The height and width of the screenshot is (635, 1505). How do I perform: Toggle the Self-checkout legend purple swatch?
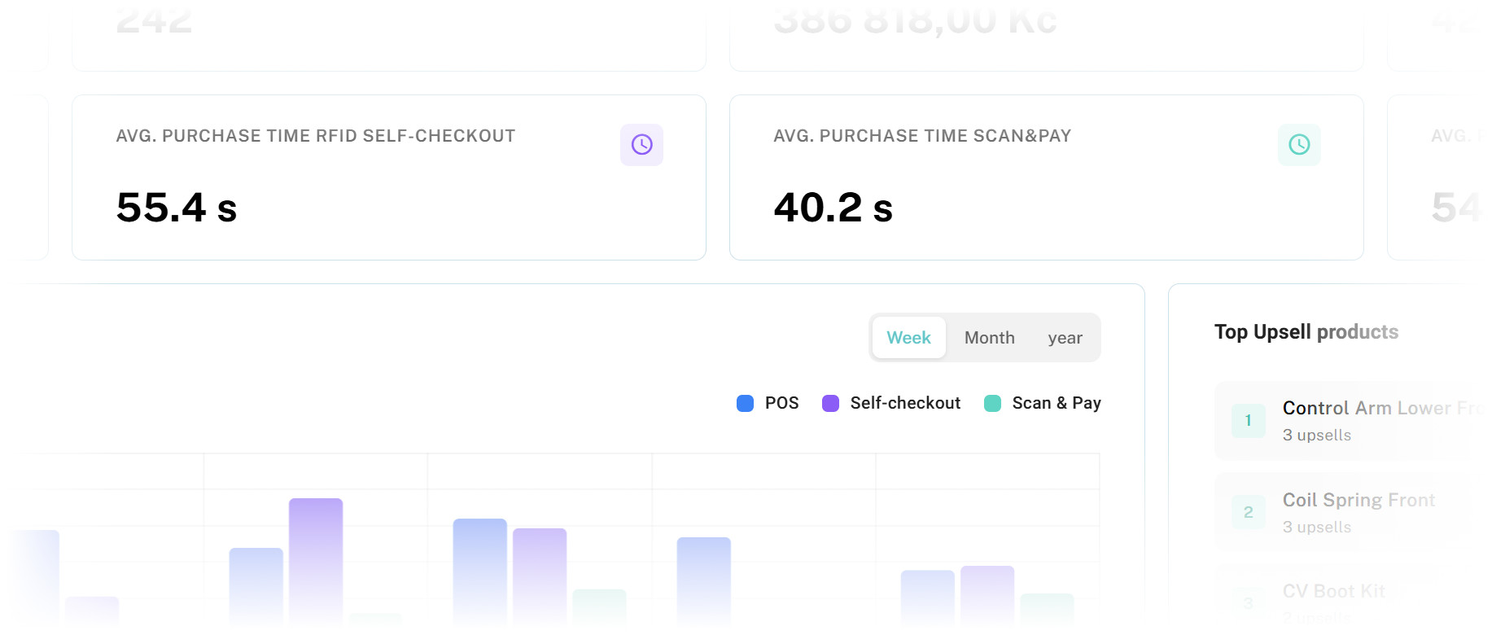pos(830,403)
